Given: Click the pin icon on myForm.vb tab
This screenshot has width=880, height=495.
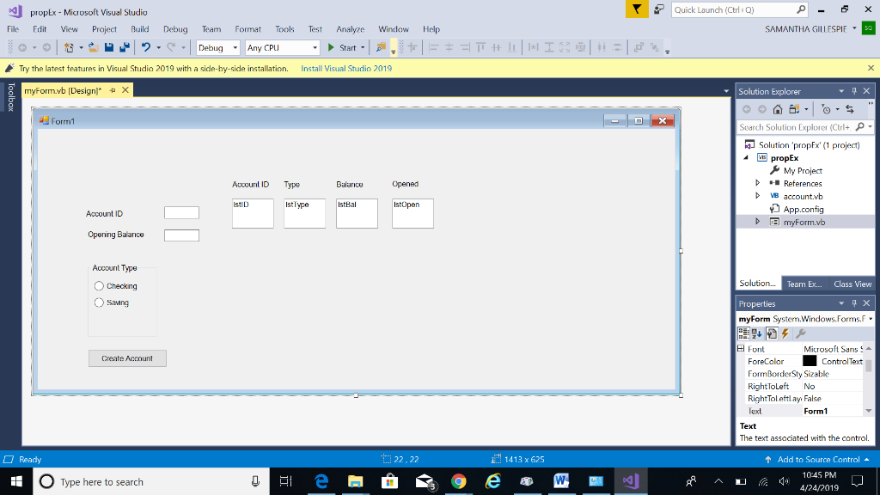Looking at the screenshot, I should (113, 90).
